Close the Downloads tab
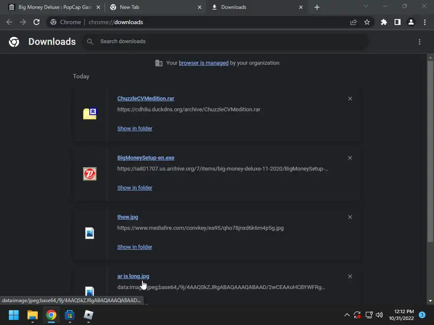The width and height of the screenshot is (434, 325). (301, 8)
